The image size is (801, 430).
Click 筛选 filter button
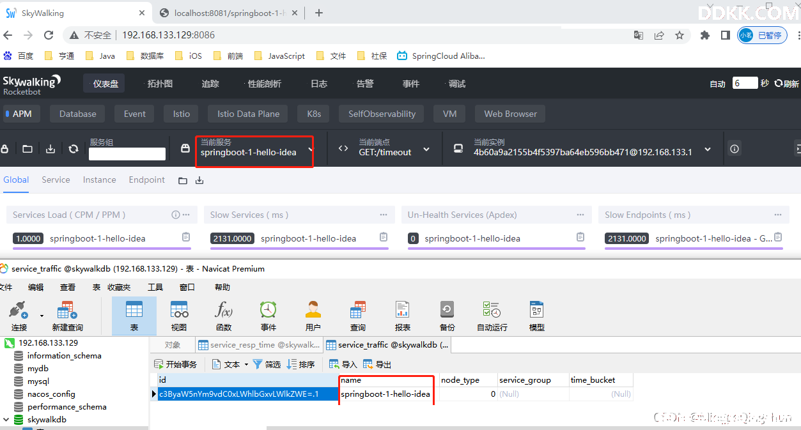(267, 364)
